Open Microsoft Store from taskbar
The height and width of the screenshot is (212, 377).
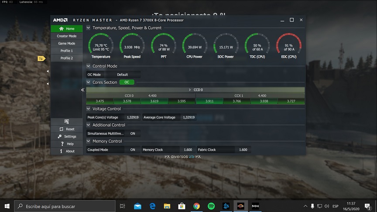(x=182, y=206)
